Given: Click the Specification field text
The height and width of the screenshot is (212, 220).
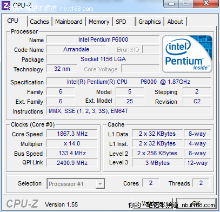Looking at the screenshot, I should click(129, 82).
